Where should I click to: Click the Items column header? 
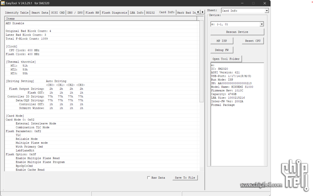coord(101,19)
